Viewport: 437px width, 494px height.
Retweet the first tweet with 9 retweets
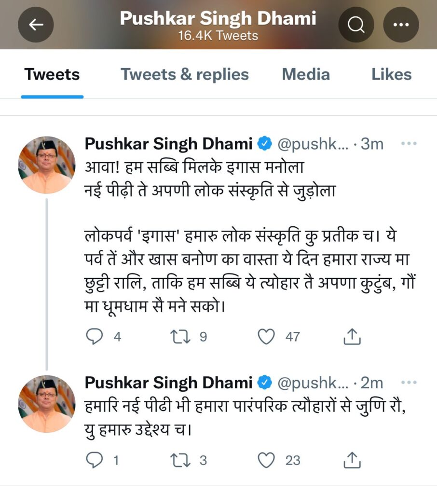click(180, 336)
